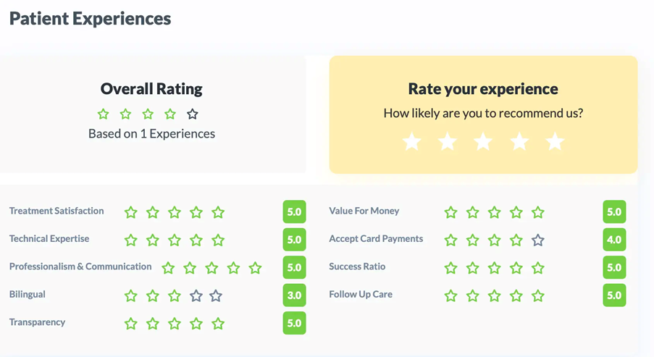
Task: Click the Based on 1 Experiences text
Action: [x=151, y=134]
